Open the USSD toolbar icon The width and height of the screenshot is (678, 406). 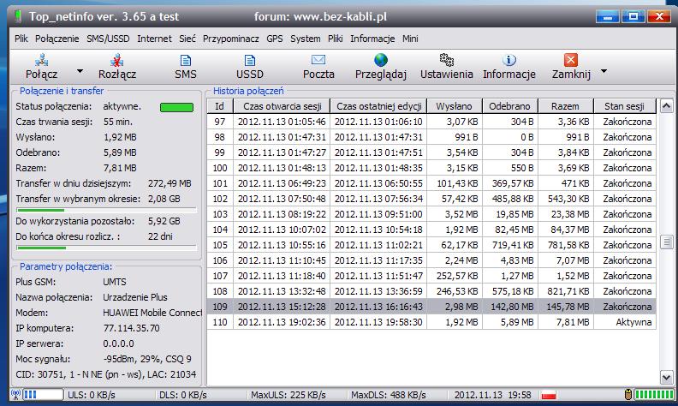[x=250, y=60]
